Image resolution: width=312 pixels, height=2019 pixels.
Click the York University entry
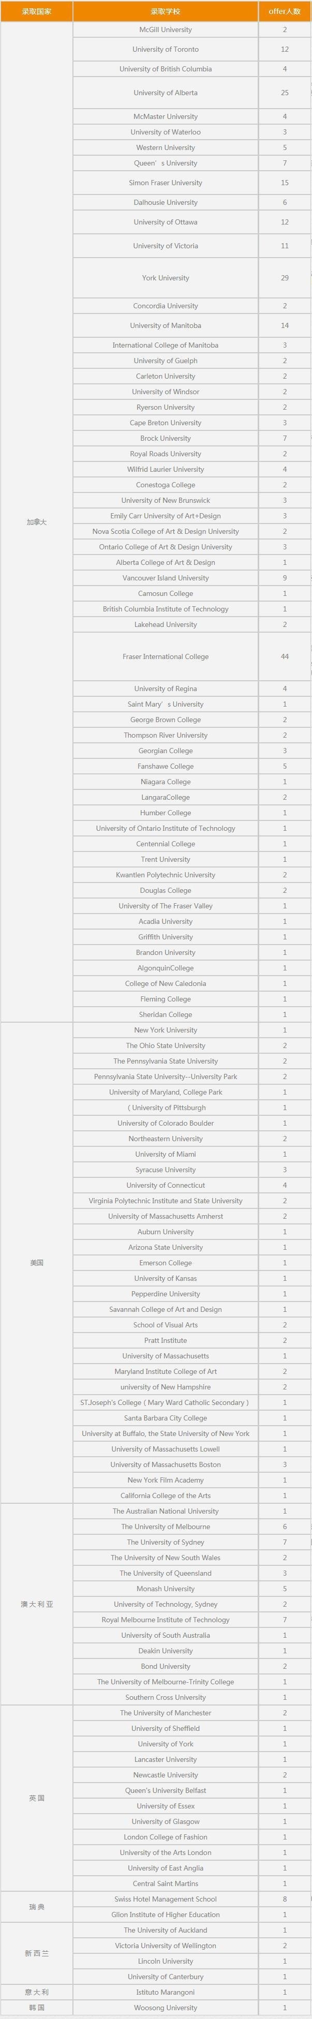tap(166, 278)
